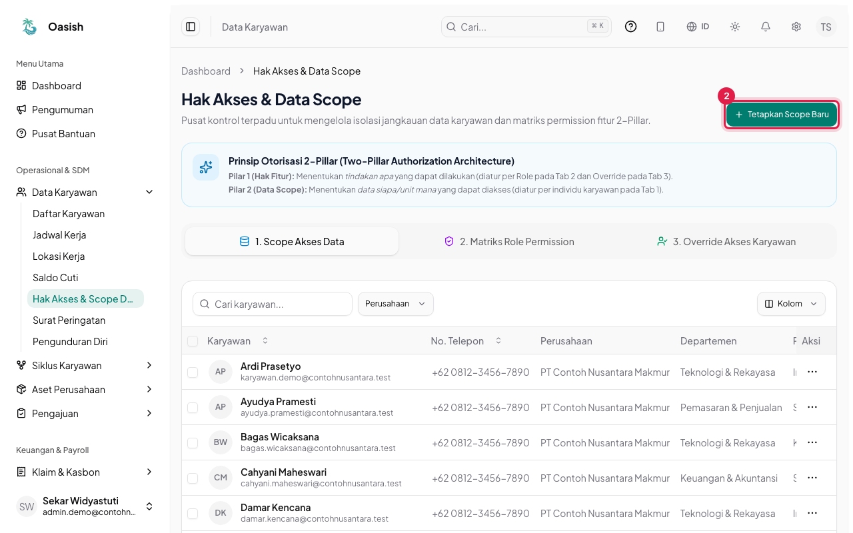
Task: Open actions menu for Damar Kencana
Action: (x=812, y=513)
